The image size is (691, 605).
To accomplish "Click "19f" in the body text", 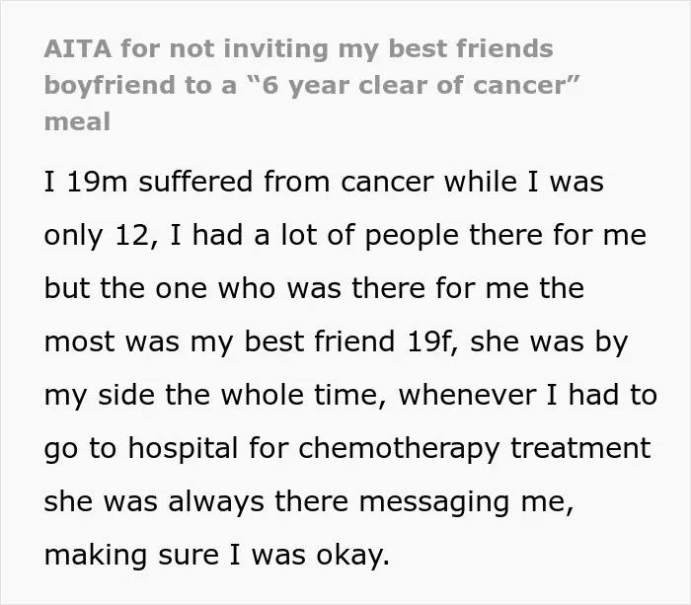I will tap(428, 341).
